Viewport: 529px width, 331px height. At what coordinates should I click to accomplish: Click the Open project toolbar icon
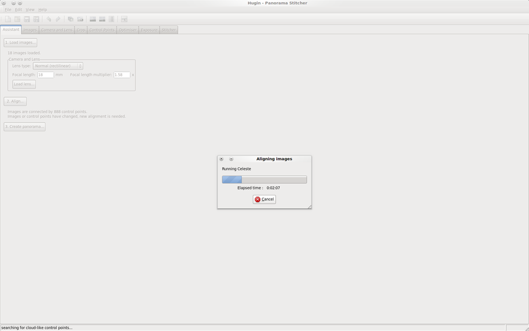click(x=17, y=19)
